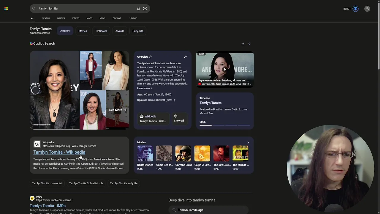Viewport: 380px width, 214px height.
Task: Select the Movies pill
Action: (83, 31)
